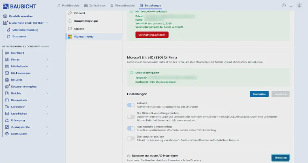
Task: Select Baustelle auswählen in the sidebar
Action: [21, 16]
